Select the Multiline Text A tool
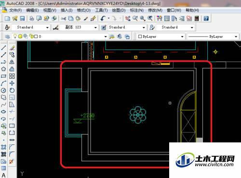This screenshot has width=241, height=178. [3, 175]
